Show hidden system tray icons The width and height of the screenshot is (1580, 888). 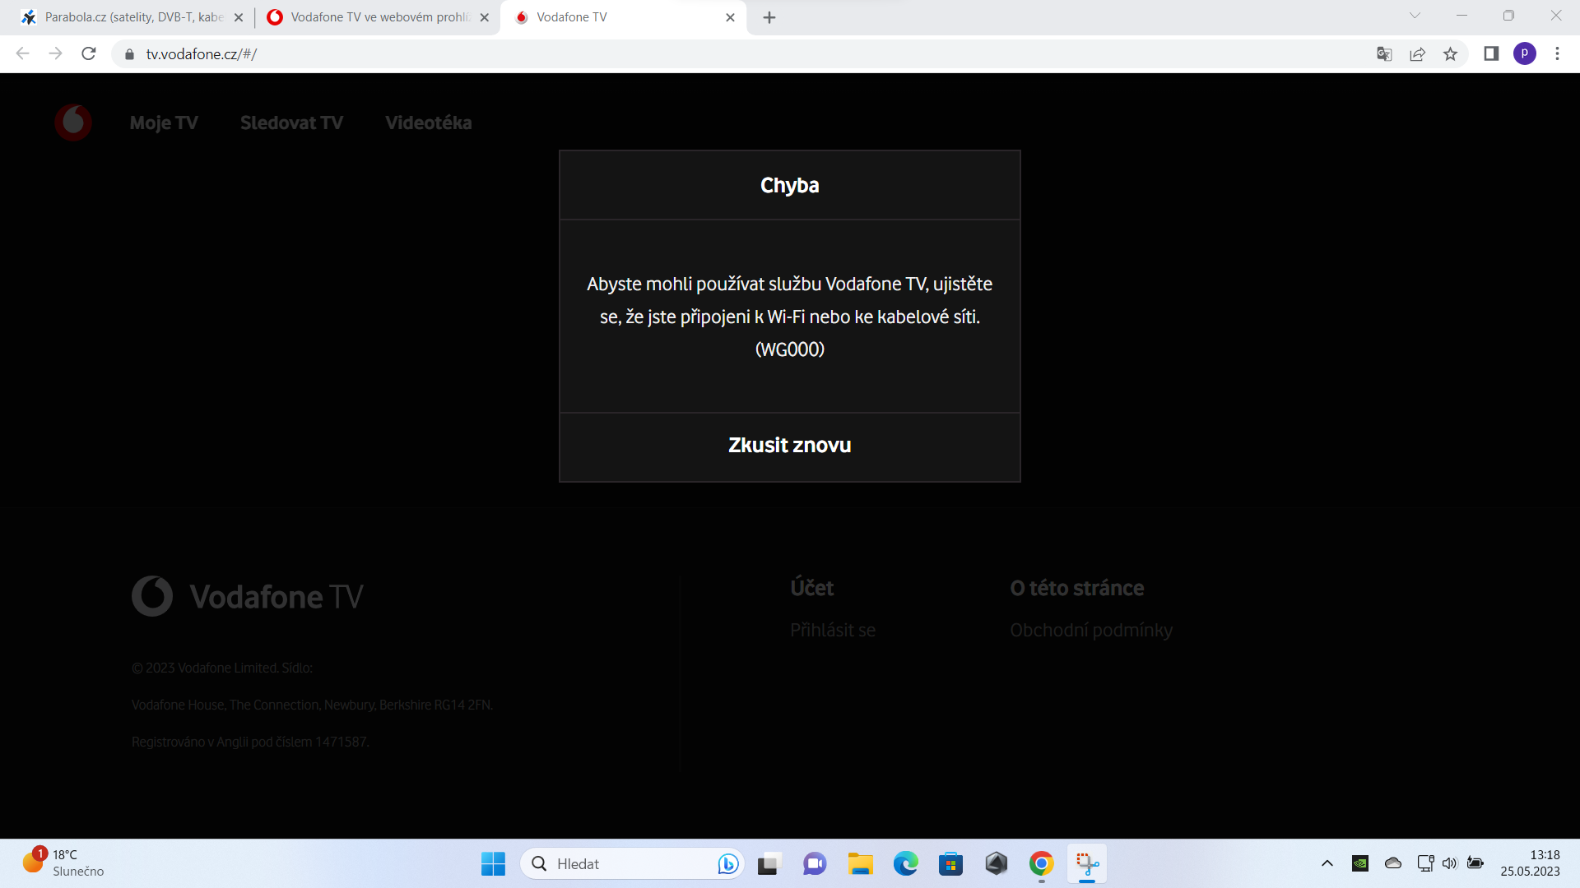pyautogui.click(x=1327, y=863)
